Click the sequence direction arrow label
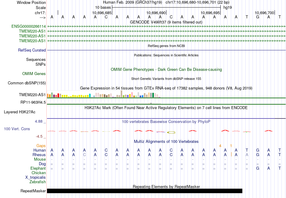Viewport: 286px width, 198px height. click(43, 17)
